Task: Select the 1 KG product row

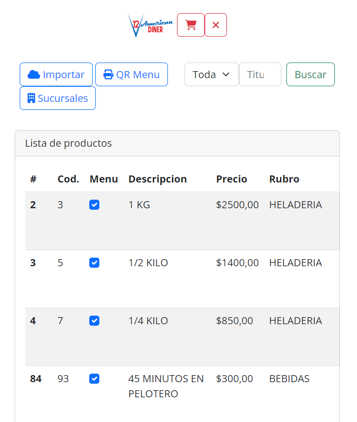Action: click(x=139, y=205)
